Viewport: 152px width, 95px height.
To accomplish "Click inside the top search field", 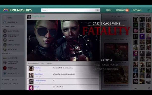I will pos(68,10).
